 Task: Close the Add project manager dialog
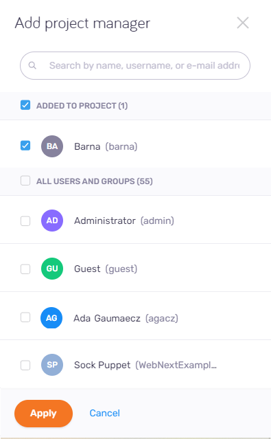coord(243,23)
